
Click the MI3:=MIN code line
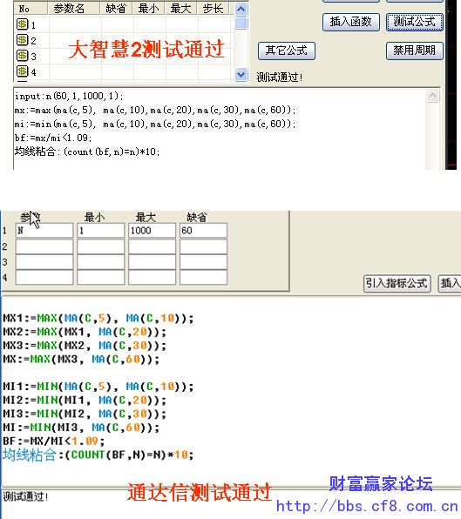tap(85, 414)
